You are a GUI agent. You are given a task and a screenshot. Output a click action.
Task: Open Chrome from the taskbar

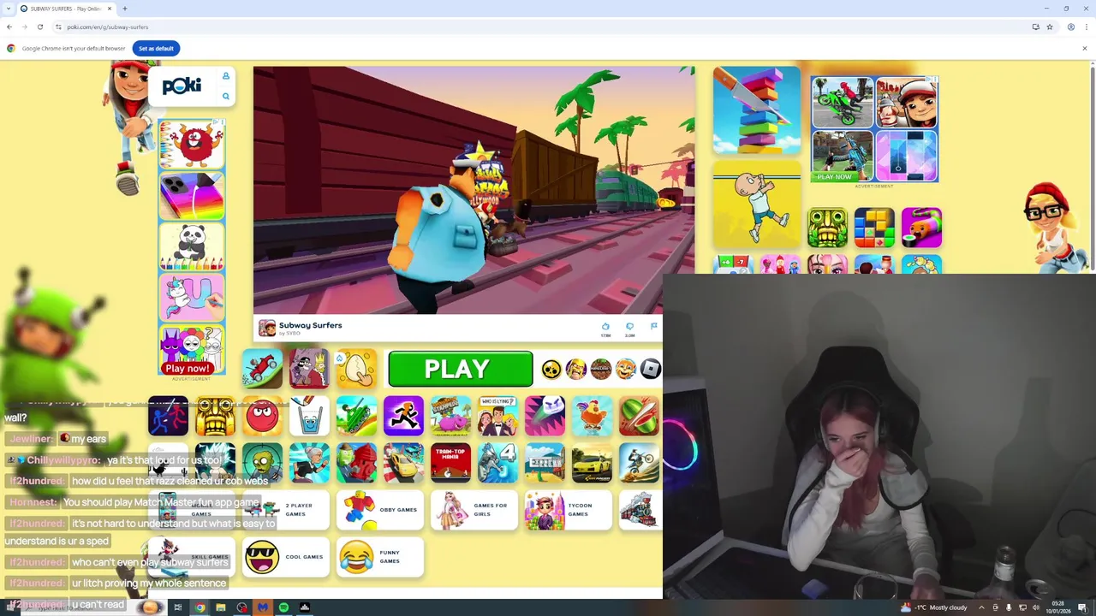200,607
